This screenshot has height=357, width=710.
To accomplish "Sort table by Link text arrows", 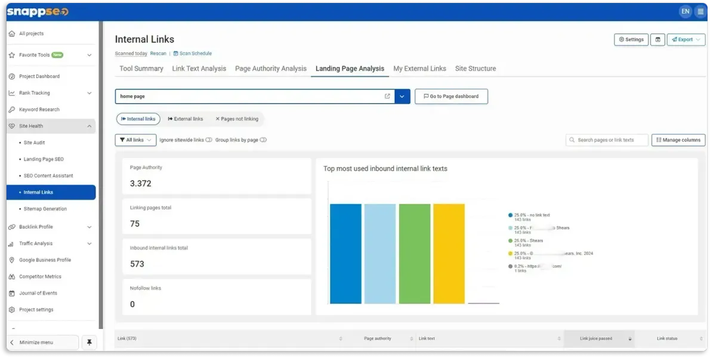I will point(559,339).
